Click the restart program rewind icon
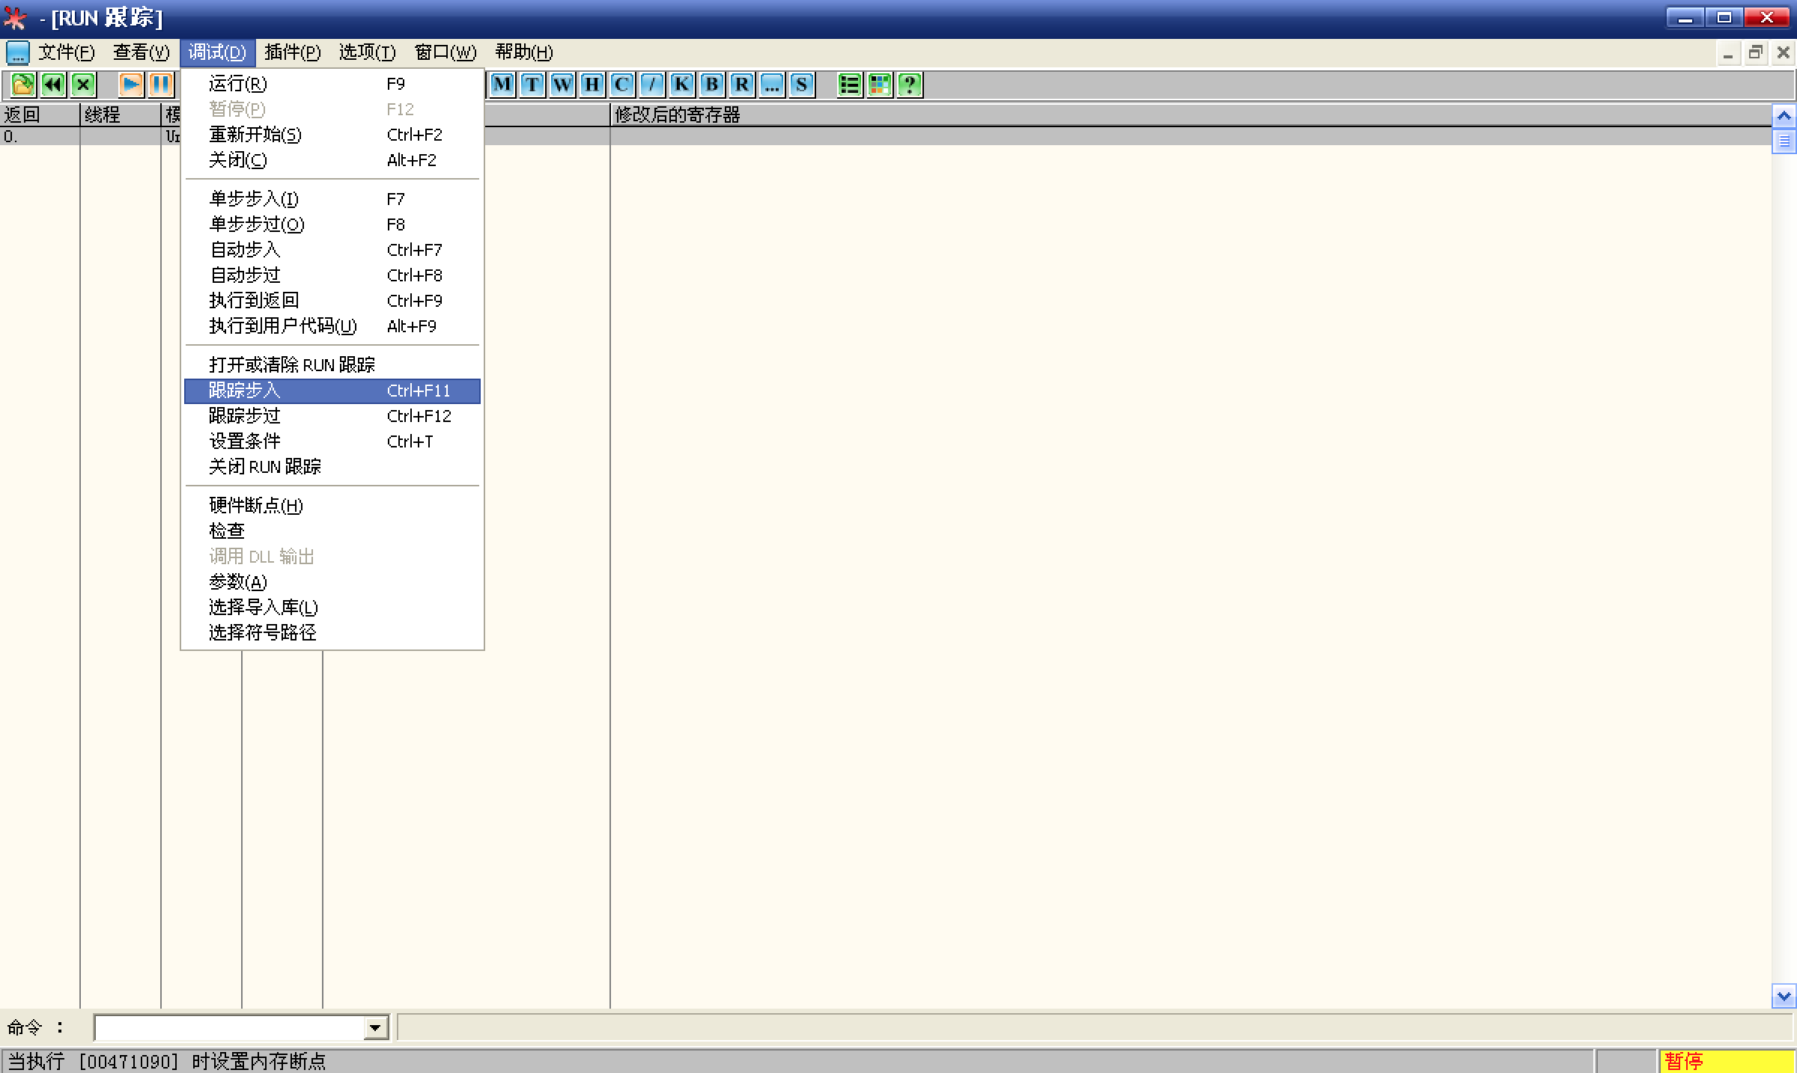Viewport: 1797px width, 1073px height. (x=53, y=85)
